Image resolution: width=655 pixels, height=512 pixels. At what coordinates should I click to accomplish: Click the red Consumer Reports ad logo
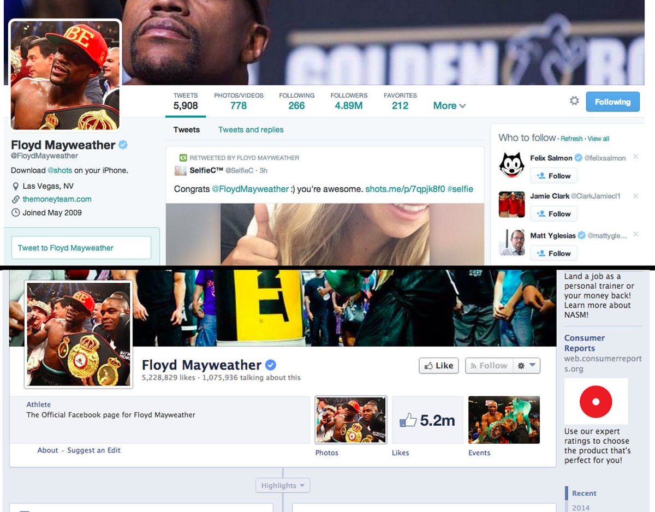coord(596,401)
